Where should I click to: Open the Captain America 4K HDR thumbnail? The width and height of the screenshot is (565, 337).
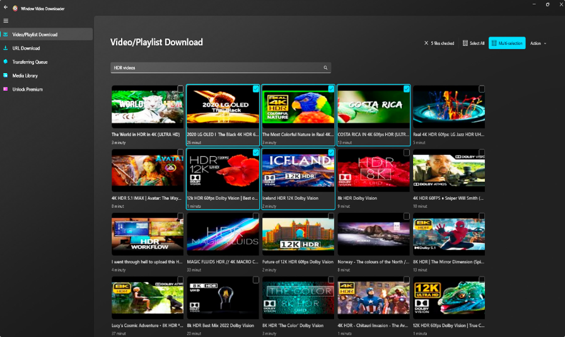[373, 298]
